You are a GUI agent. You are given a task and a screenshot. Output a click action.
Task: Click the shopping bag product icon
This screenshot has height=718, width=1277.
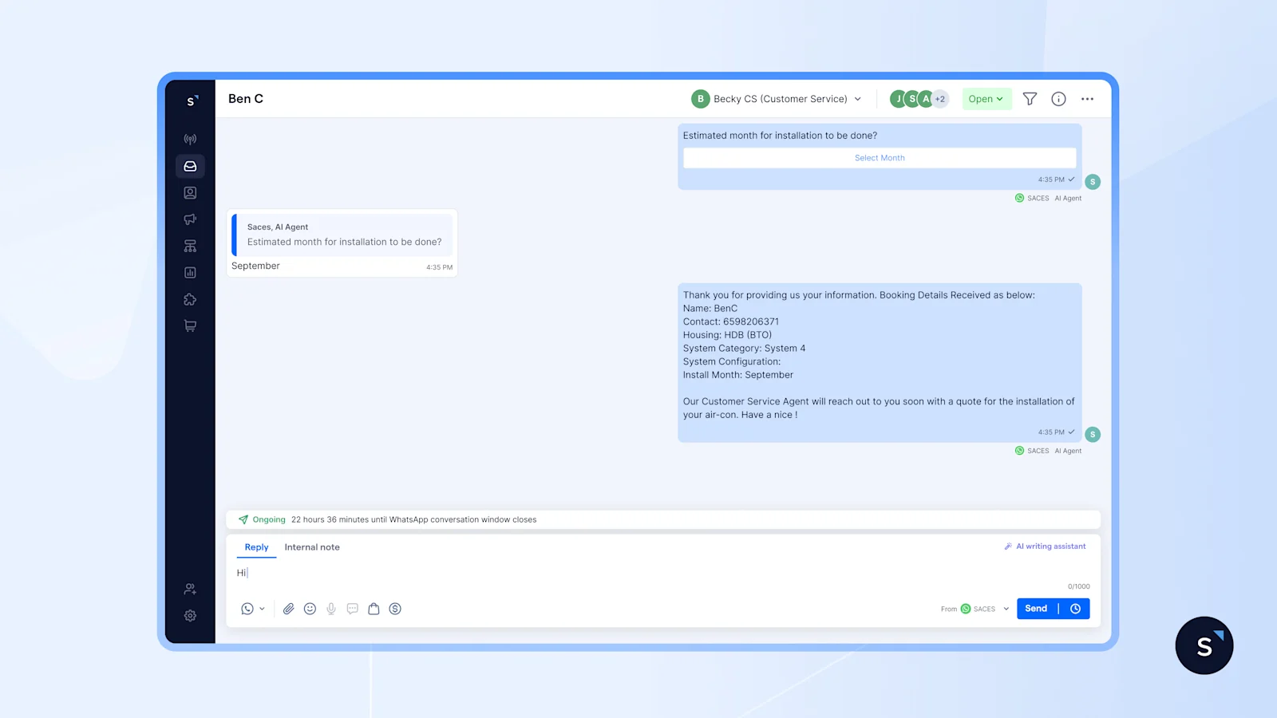click(x=374, y=609)
